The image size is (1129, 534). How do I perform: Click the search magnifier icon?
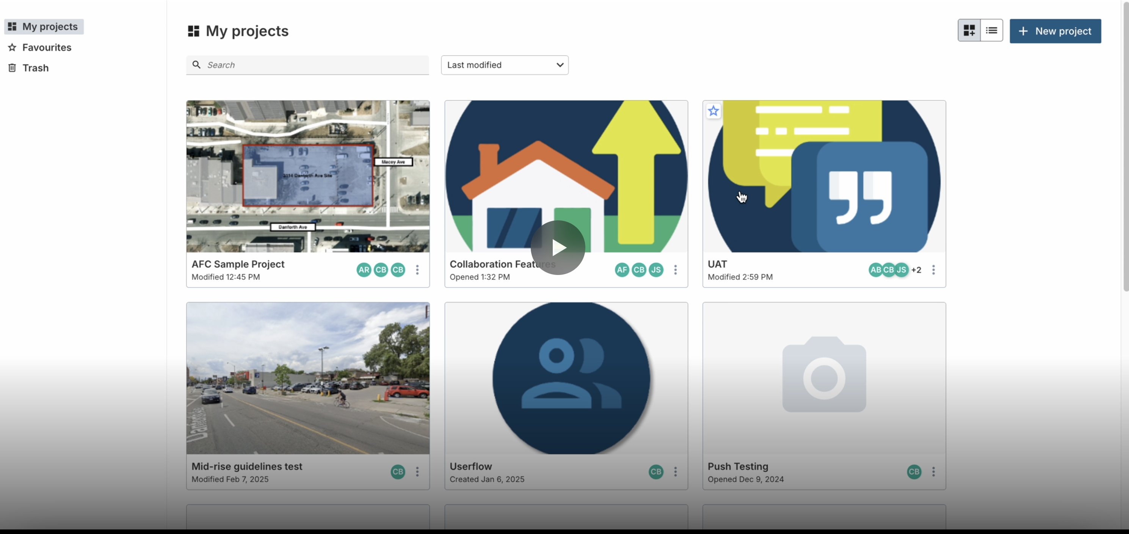pos(196,64)
